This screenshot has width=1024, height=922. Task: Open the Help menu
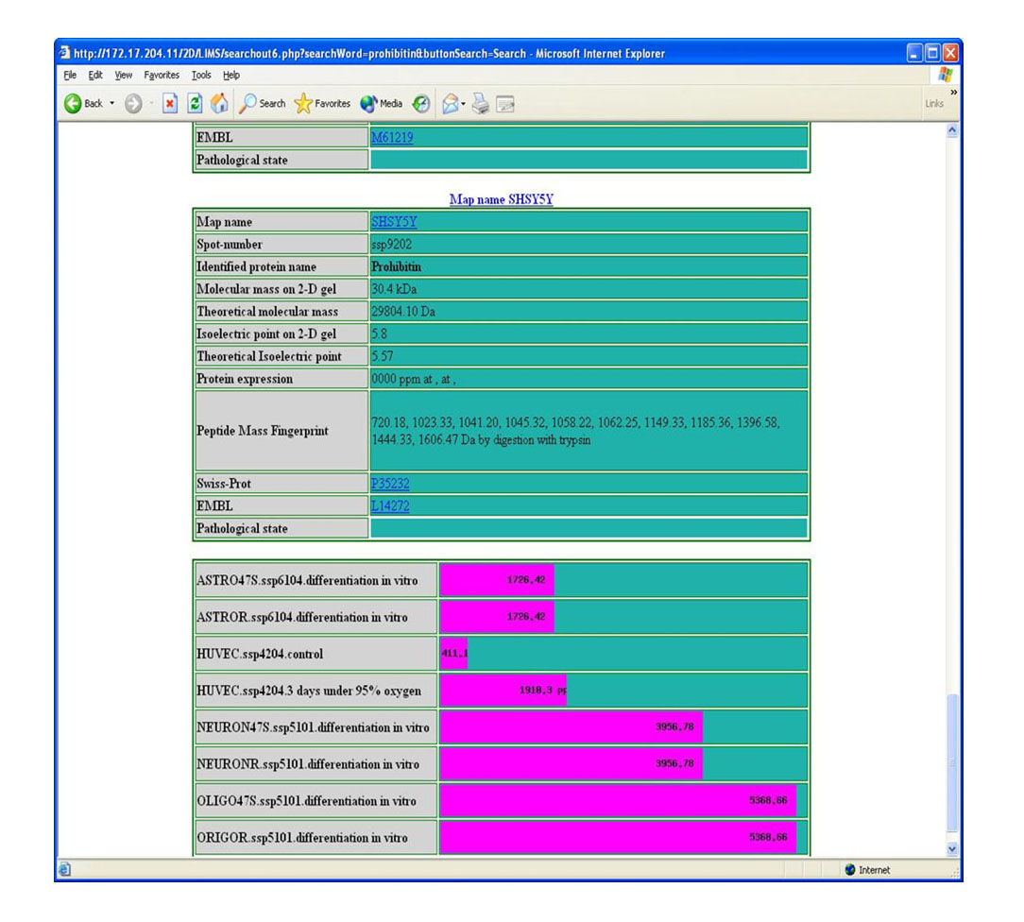click(231, 75)
